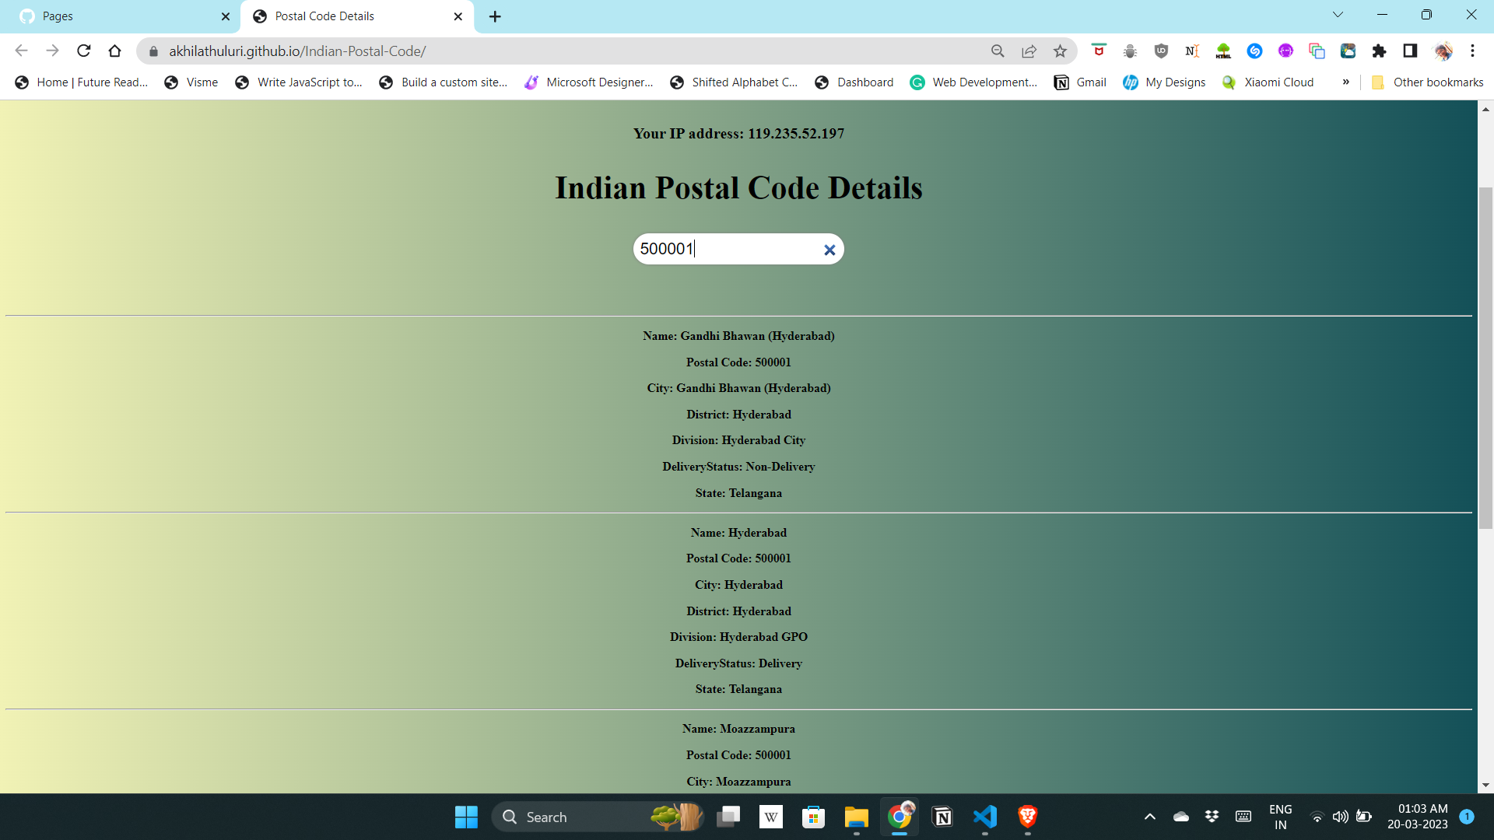Click the ENG IN language indicator
Screen dimensions: 1494x840
(1280, 817)
